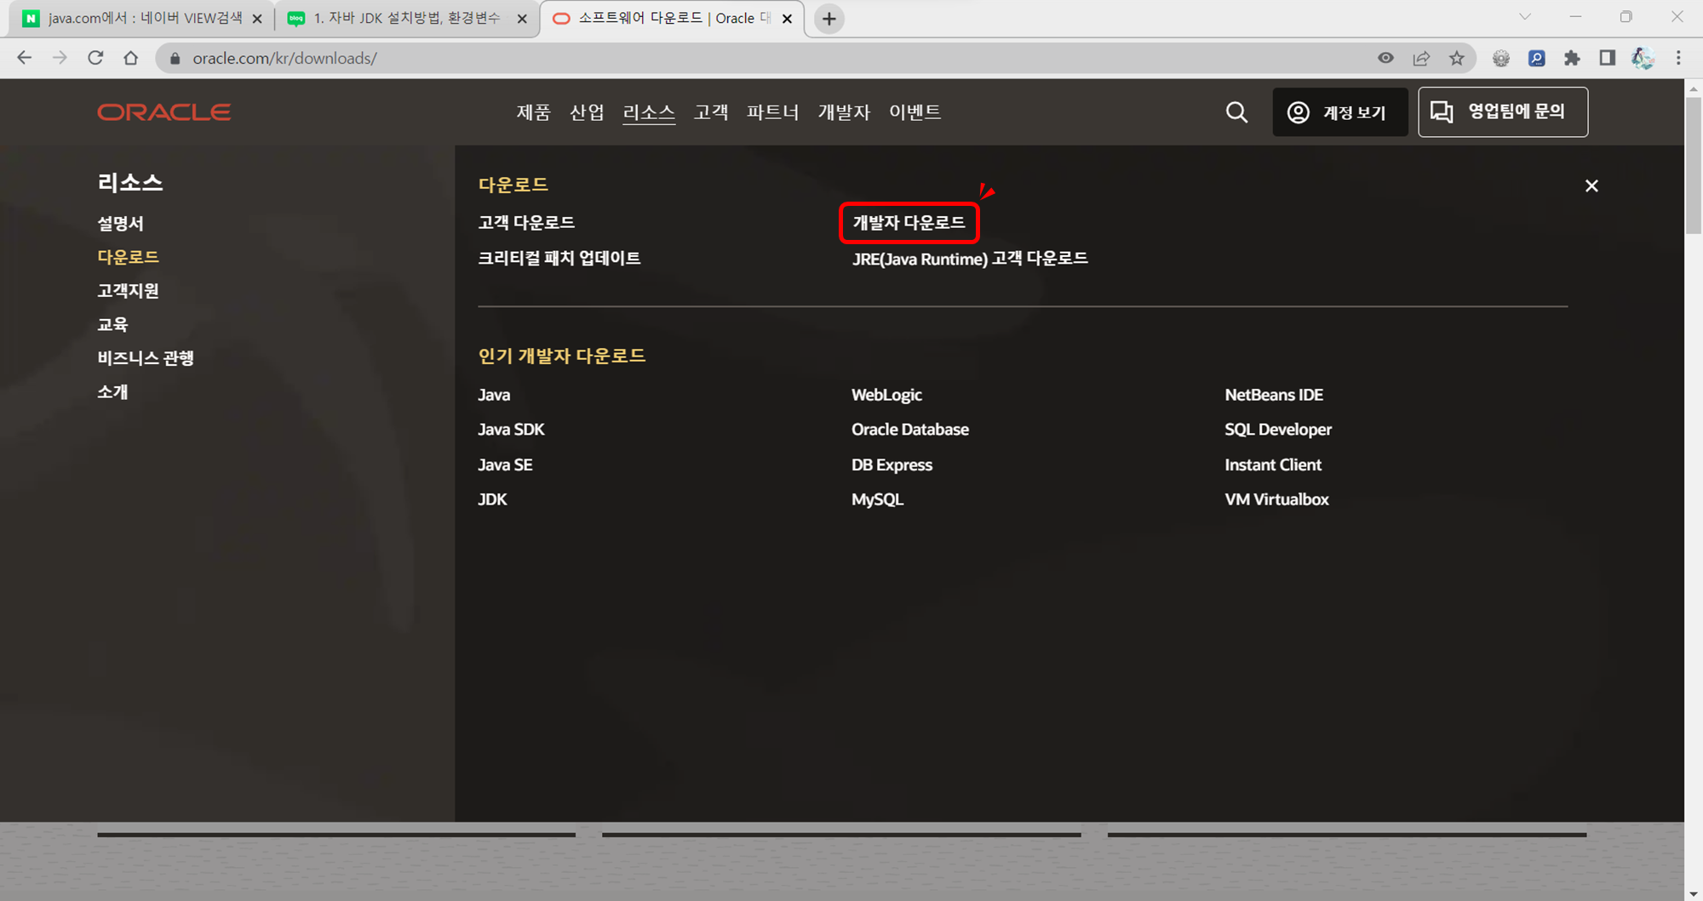Click the Java download link
Image resolution: width=1703 pixels, height=901 pixels.
pos(494,395)
